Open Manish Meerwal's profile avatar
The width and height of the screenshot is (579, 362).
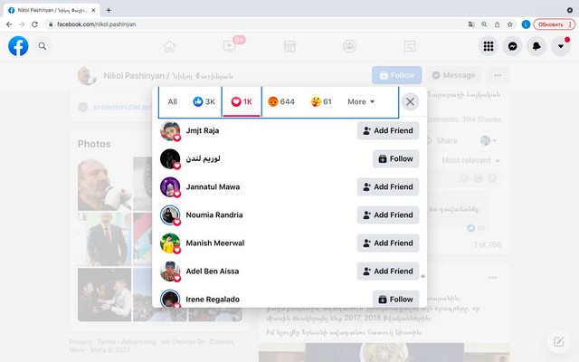coord(170,243)
